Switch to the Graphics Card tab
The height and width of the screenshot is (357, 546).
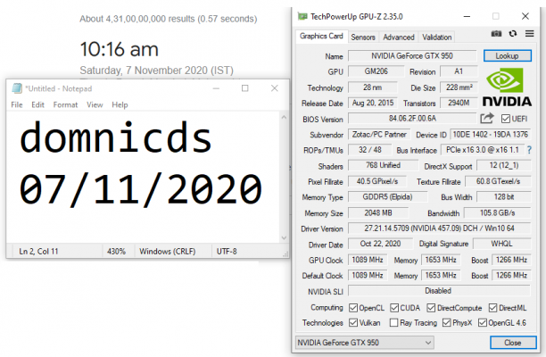[x=321, y=37]
